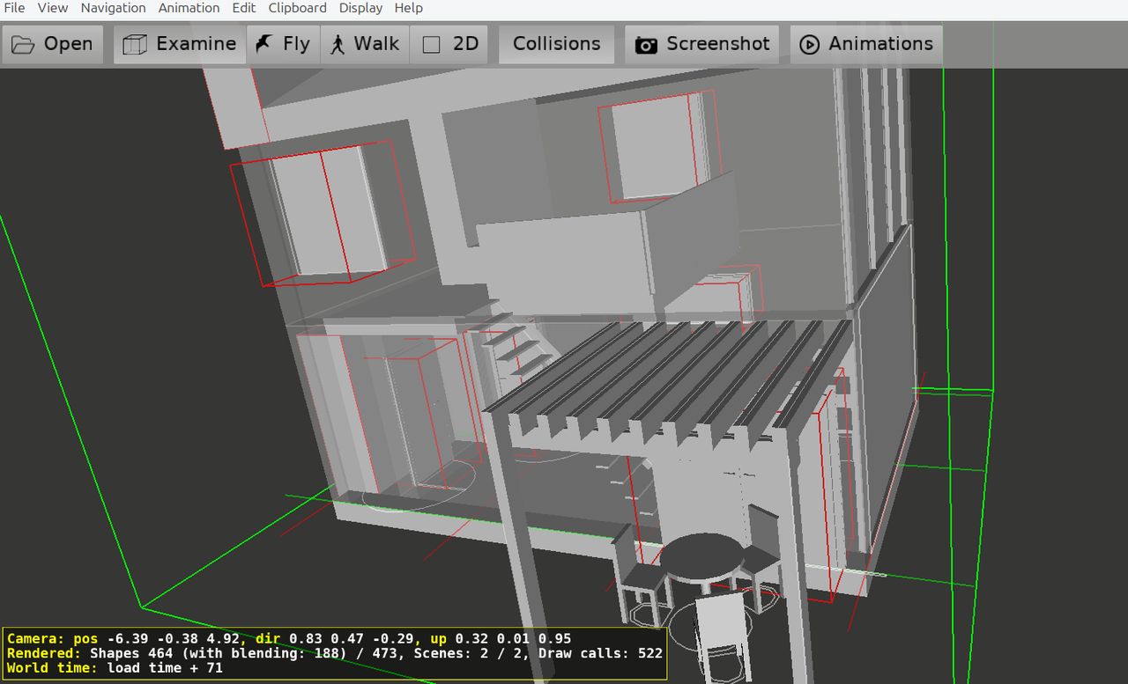This screenshot has width=1128, height=684.
Task: Open the Clipboard menu
Action: [x=297, y=8]
